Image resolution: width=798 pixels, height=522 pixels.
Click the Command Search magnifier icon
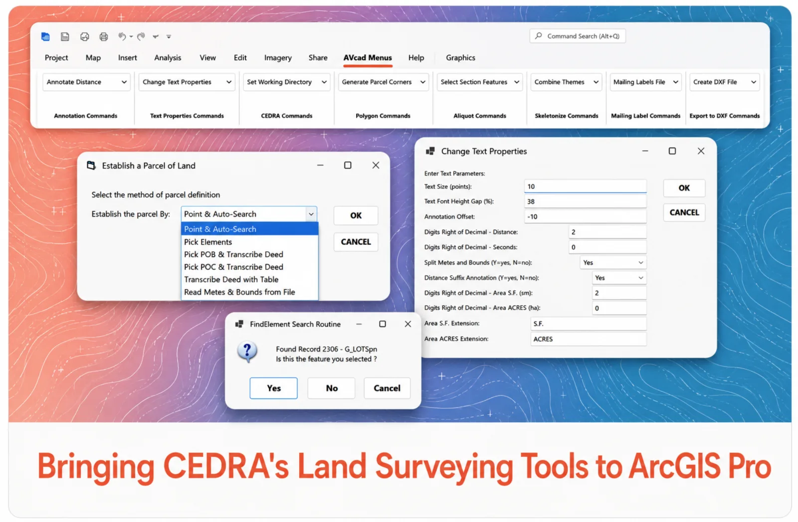[539, 36]
